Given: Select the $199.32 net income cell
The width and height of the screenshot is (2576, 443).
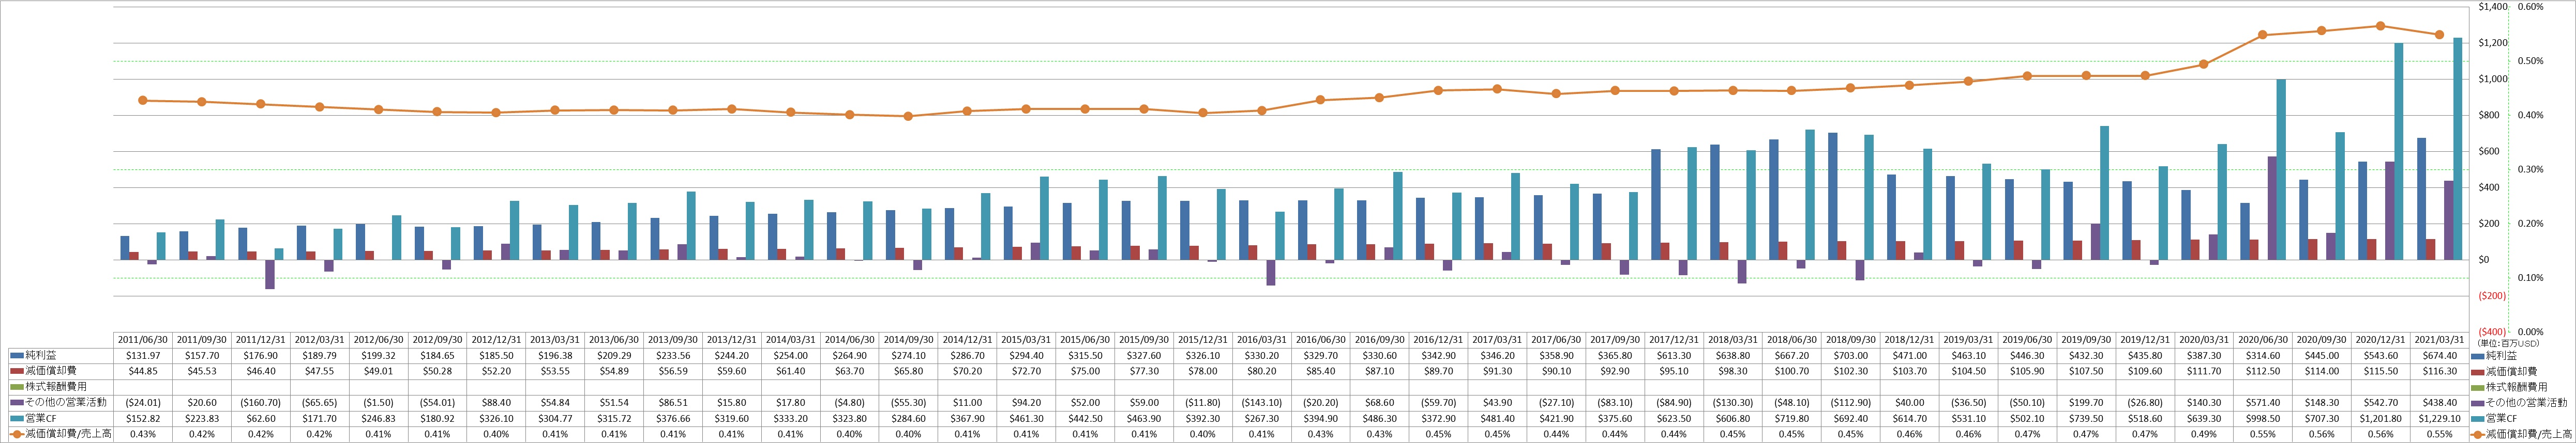Looking at the screenshot, I should tap(379, 355).
